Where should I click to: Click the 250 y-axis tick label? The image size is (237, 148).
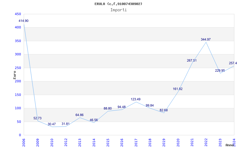click(x=18, y=68)
